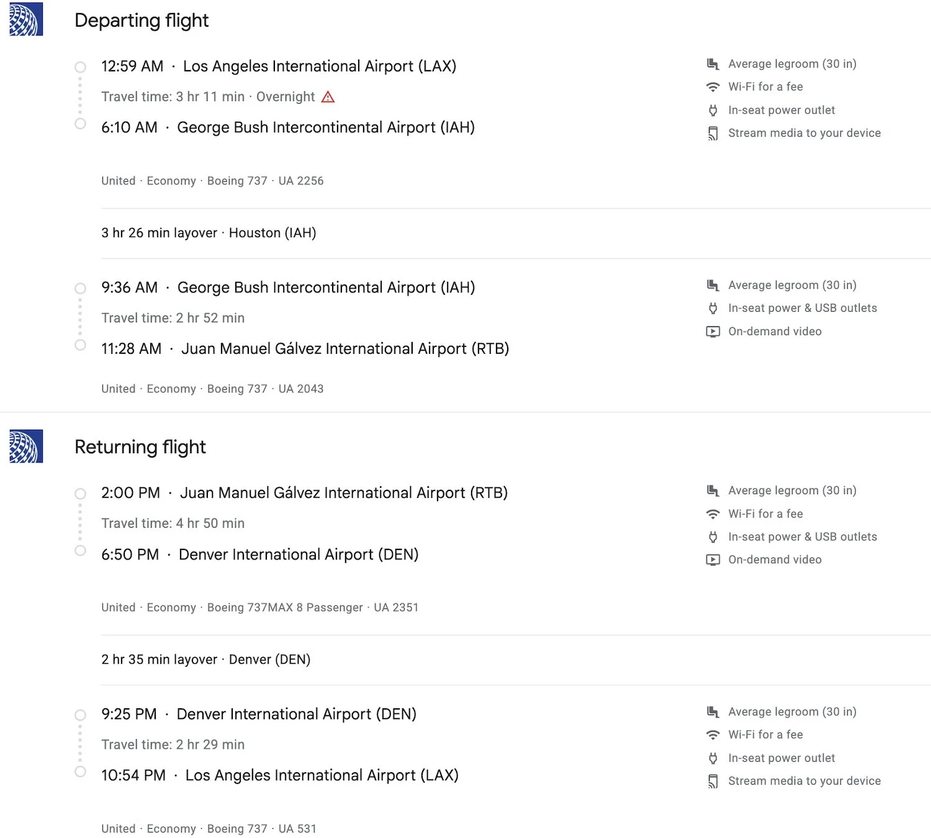Click the 3 hr 26 min layover Houston row
The width and height of the screenshot is (931, 838).
pyautogui.click(x=516, y=233)
